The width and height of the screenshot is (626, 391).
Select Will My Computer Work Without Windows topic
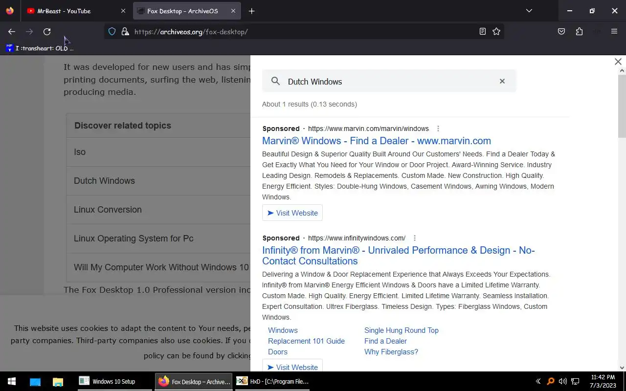click(x=158, y=267)
